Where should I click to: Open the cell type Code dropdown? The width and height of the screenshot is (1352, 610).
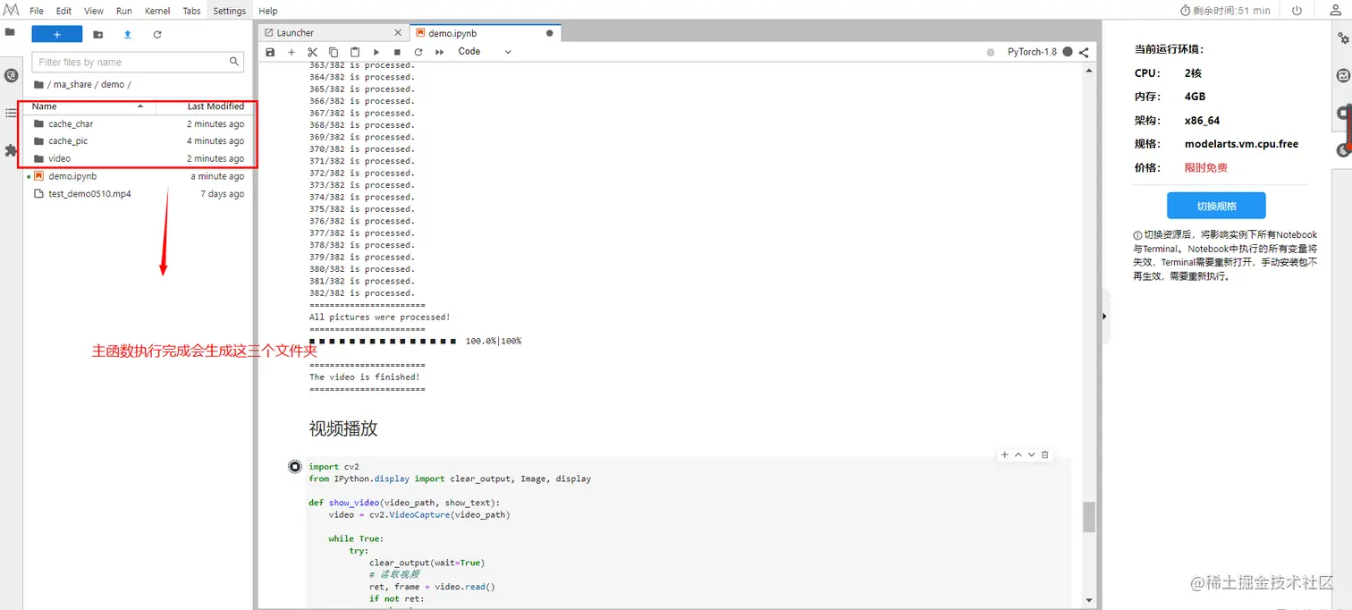point(485,52)
